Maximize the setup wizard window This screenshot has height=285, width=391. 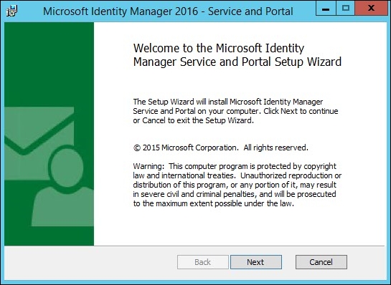pos(345,8)
